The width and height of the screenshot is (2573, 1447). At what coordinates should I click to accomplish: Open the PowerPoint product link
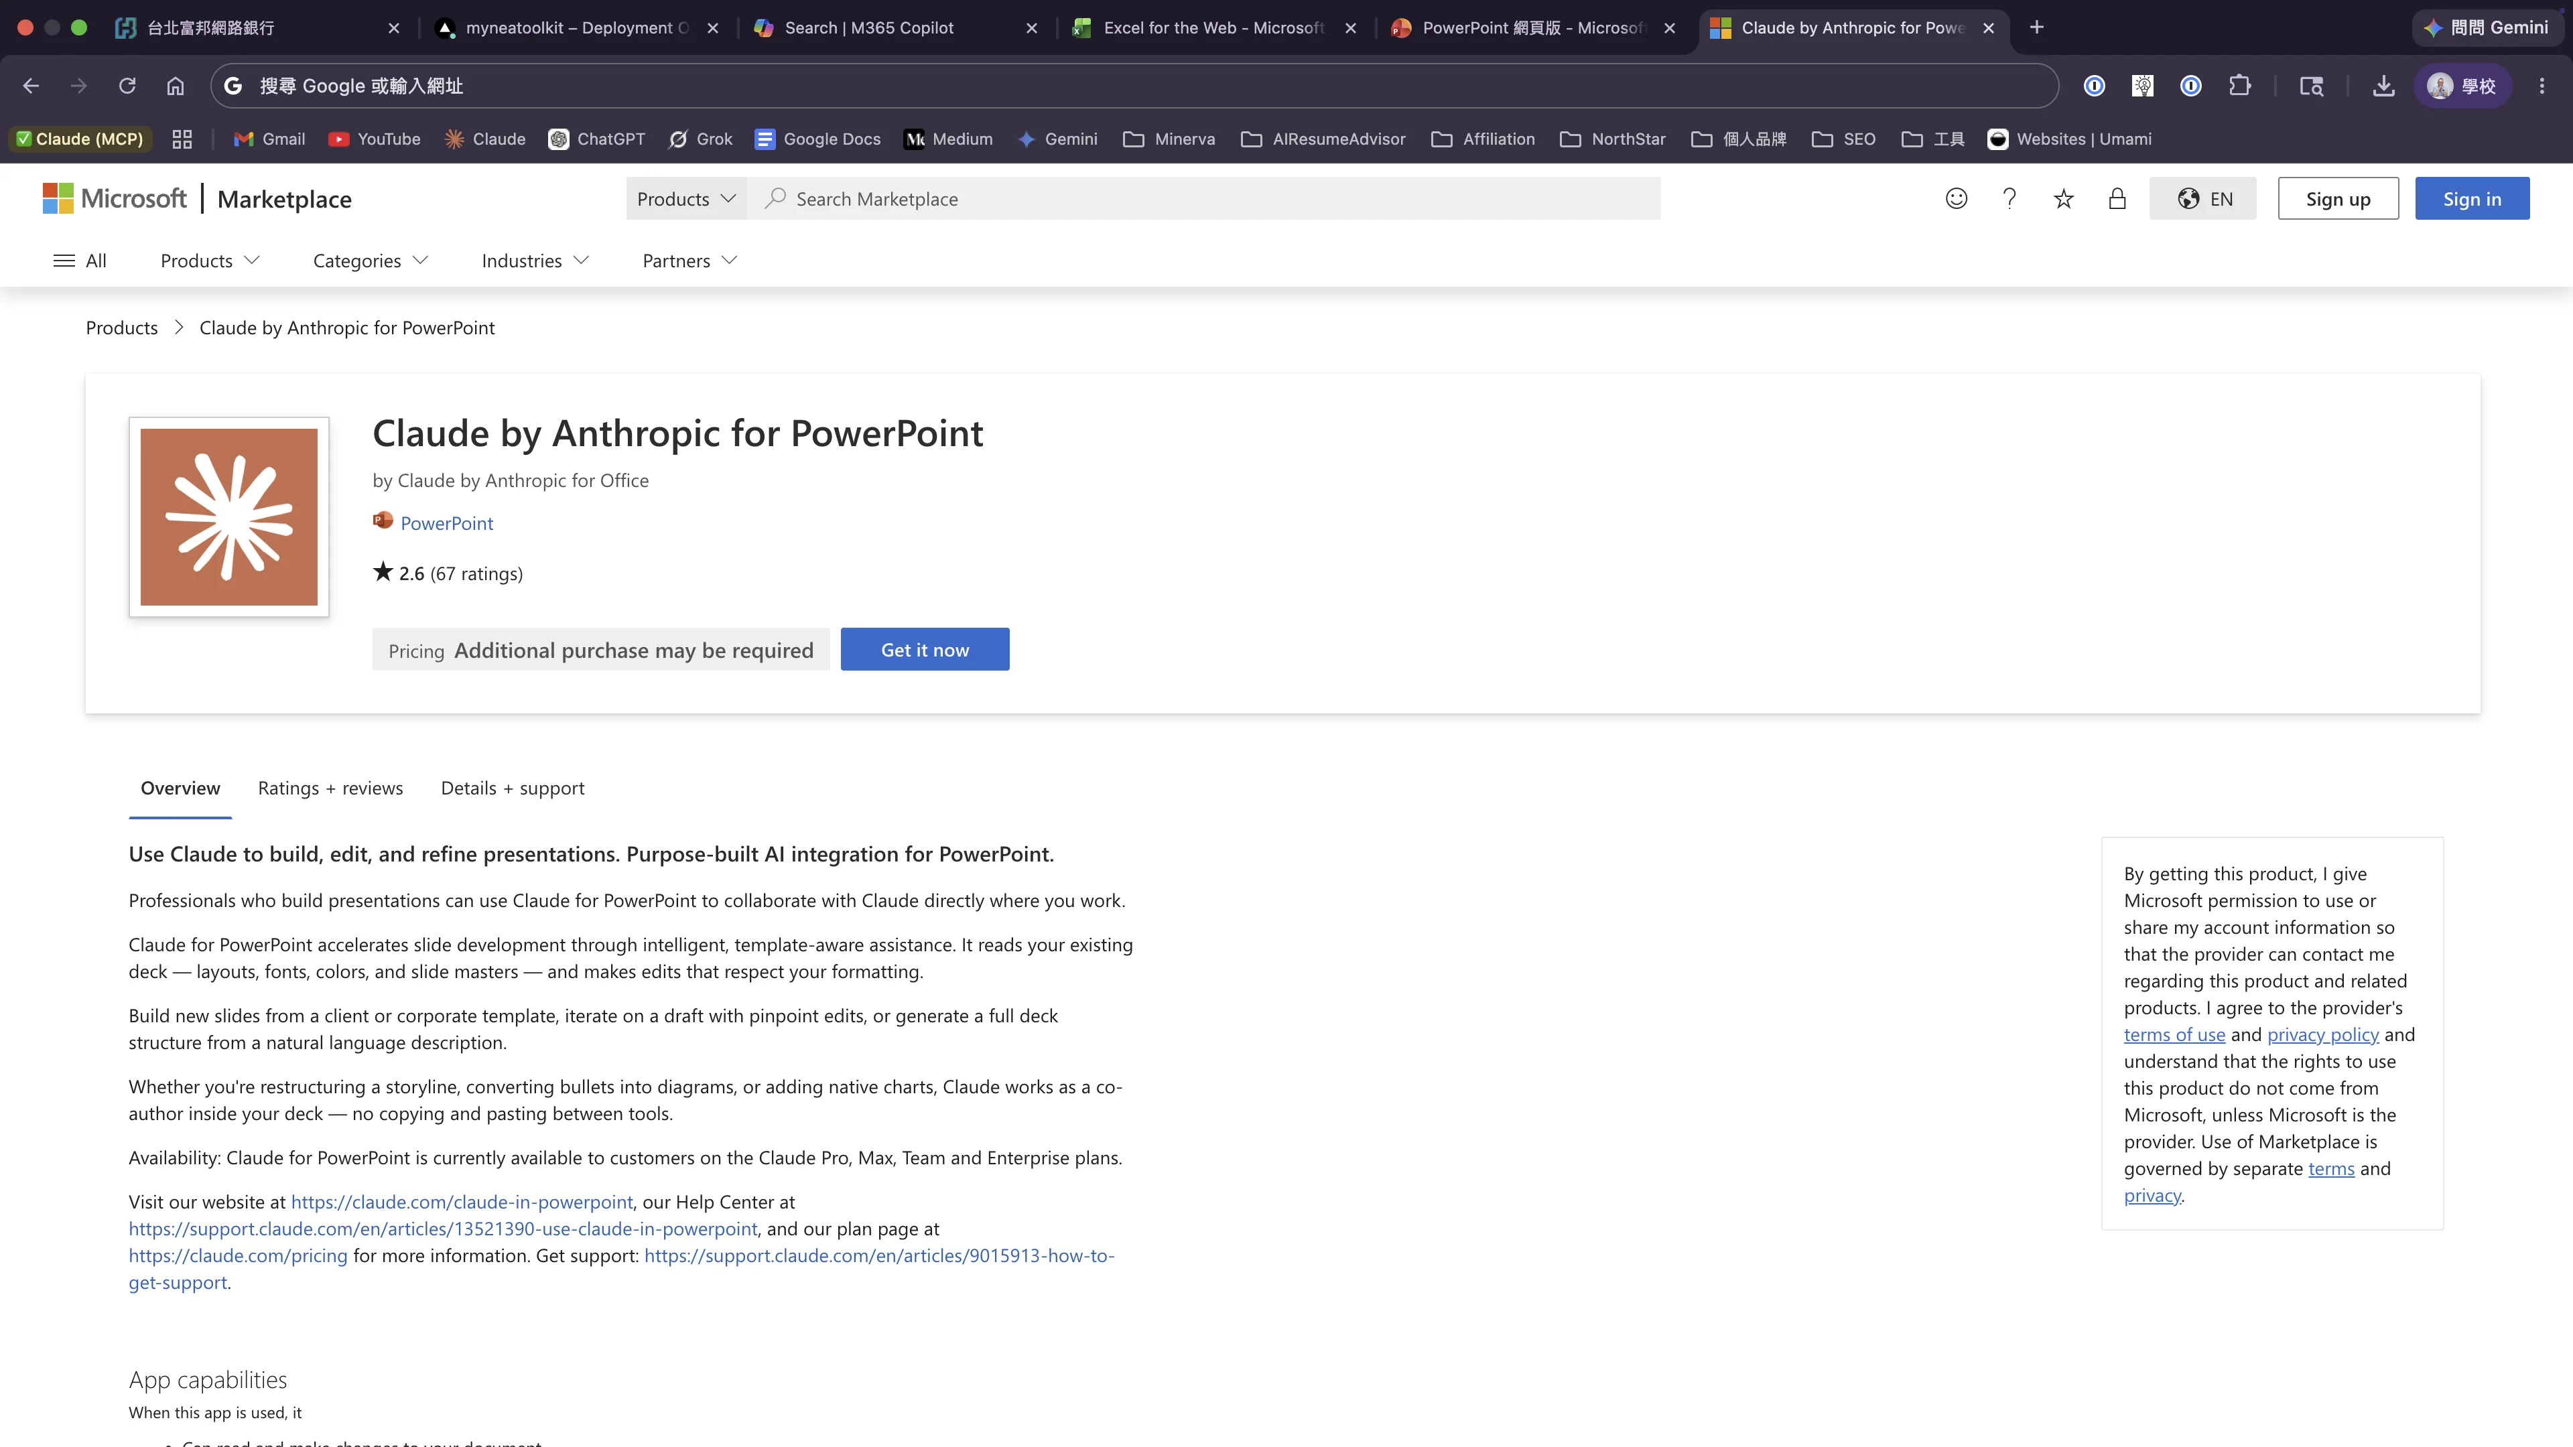[x=446, y=523]
